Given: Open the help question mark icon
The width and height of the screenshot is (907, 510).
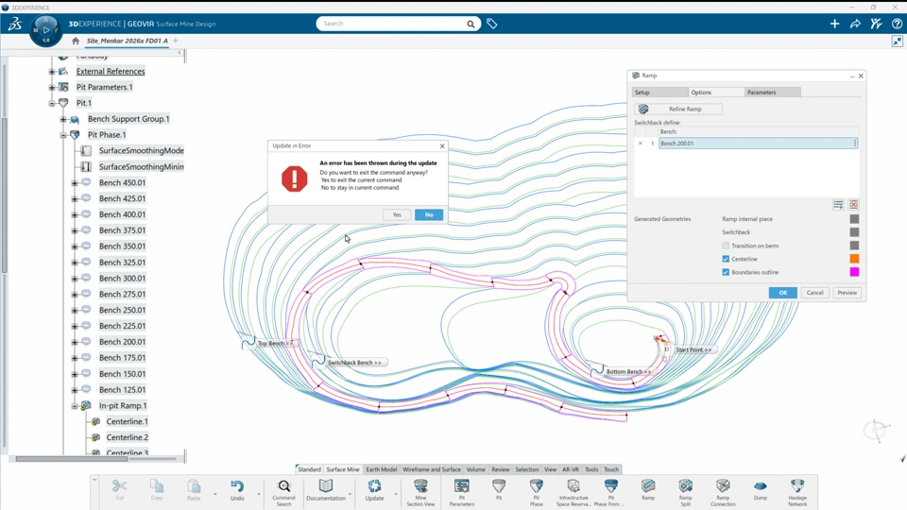Looking at the screenshot, I should 897,24.
